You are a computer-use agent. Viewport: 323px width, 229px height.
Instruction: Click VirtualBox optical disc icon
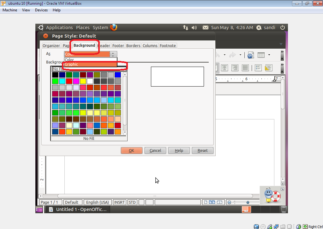point(263,226)
